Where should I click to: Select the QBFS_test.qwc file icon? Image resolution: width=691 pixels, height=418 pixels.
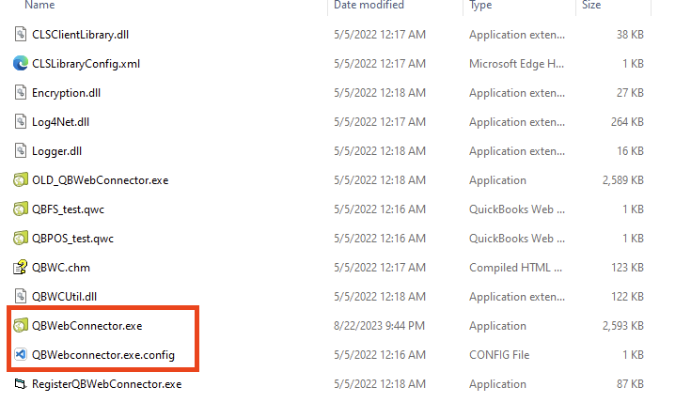click(x=21, y=209)
